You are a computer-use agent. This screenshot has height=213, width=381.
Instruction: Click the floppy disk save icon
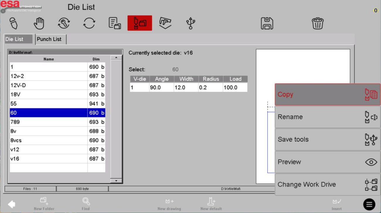[267, 23]
